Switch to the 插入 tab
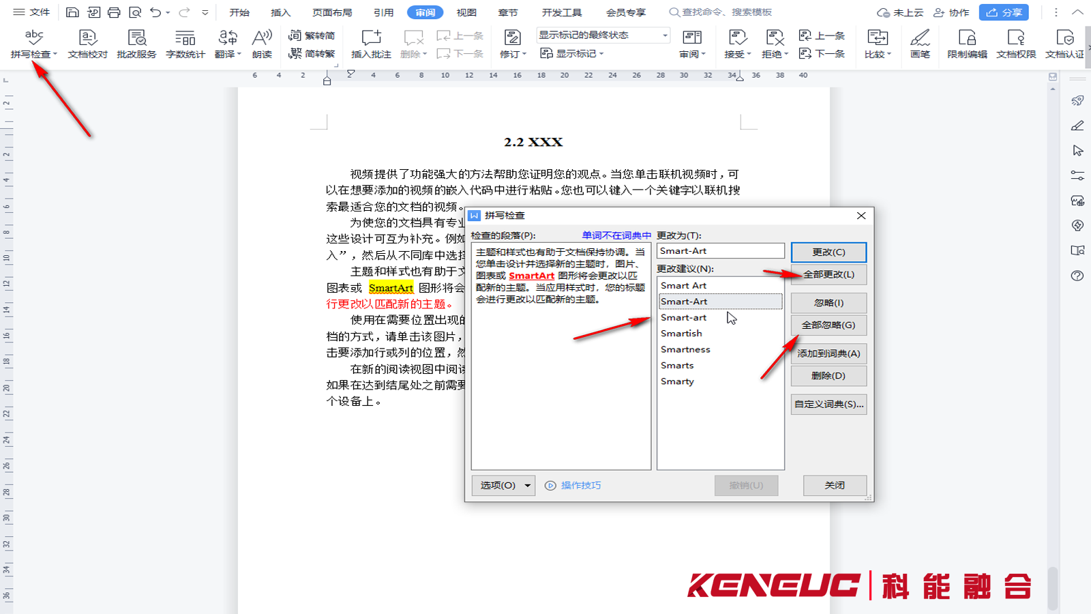The width and height of the screenshot is (1091, 614). [280, 12]
